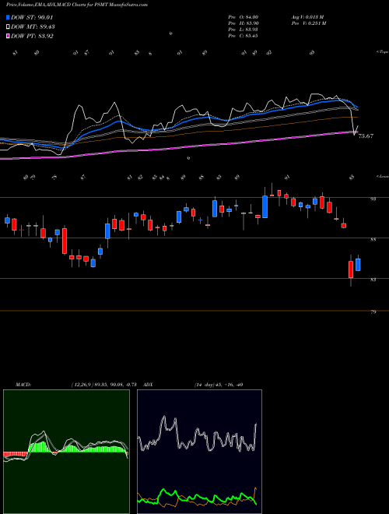This screenshot has height=514, width=389.
Task: Click the 93 price level axis label
Action: coord(373,199)
